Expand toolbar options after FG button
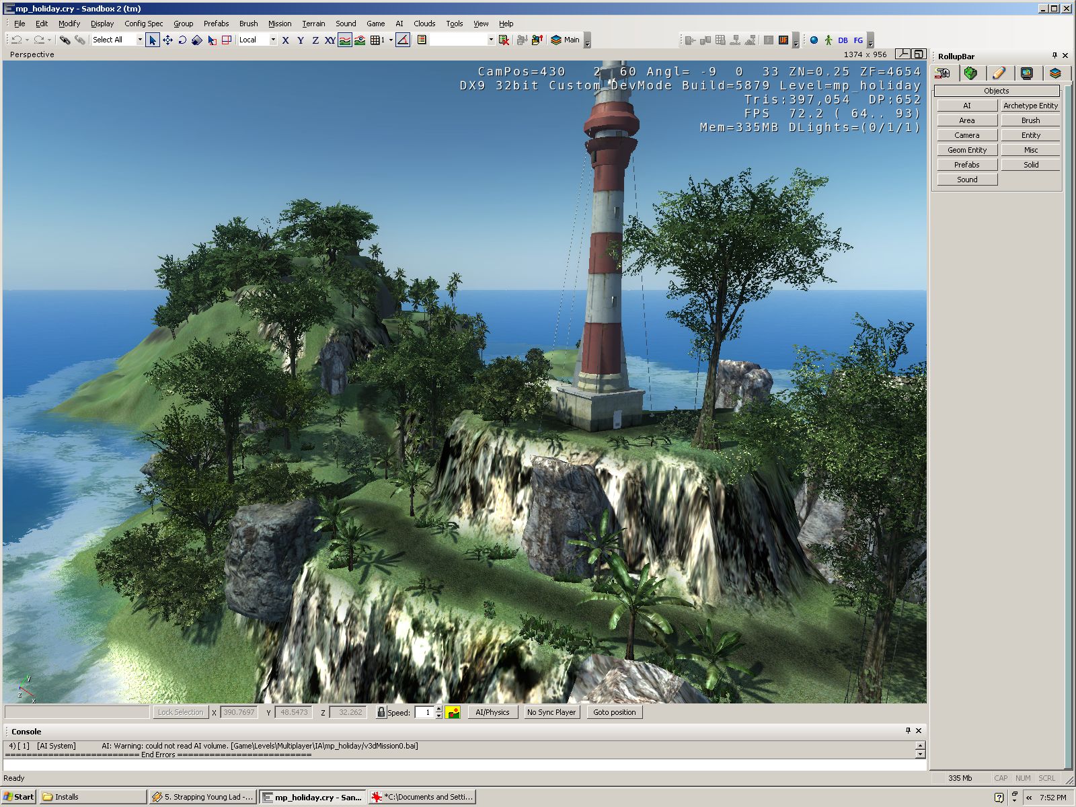 pyautogui.click(x=870, y=42)
